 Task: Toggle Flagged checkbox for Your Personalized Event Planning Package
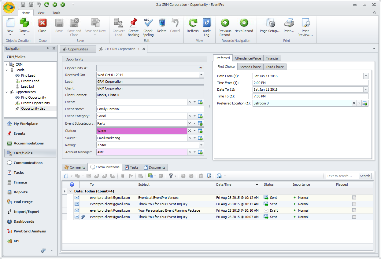pos(354,210)
